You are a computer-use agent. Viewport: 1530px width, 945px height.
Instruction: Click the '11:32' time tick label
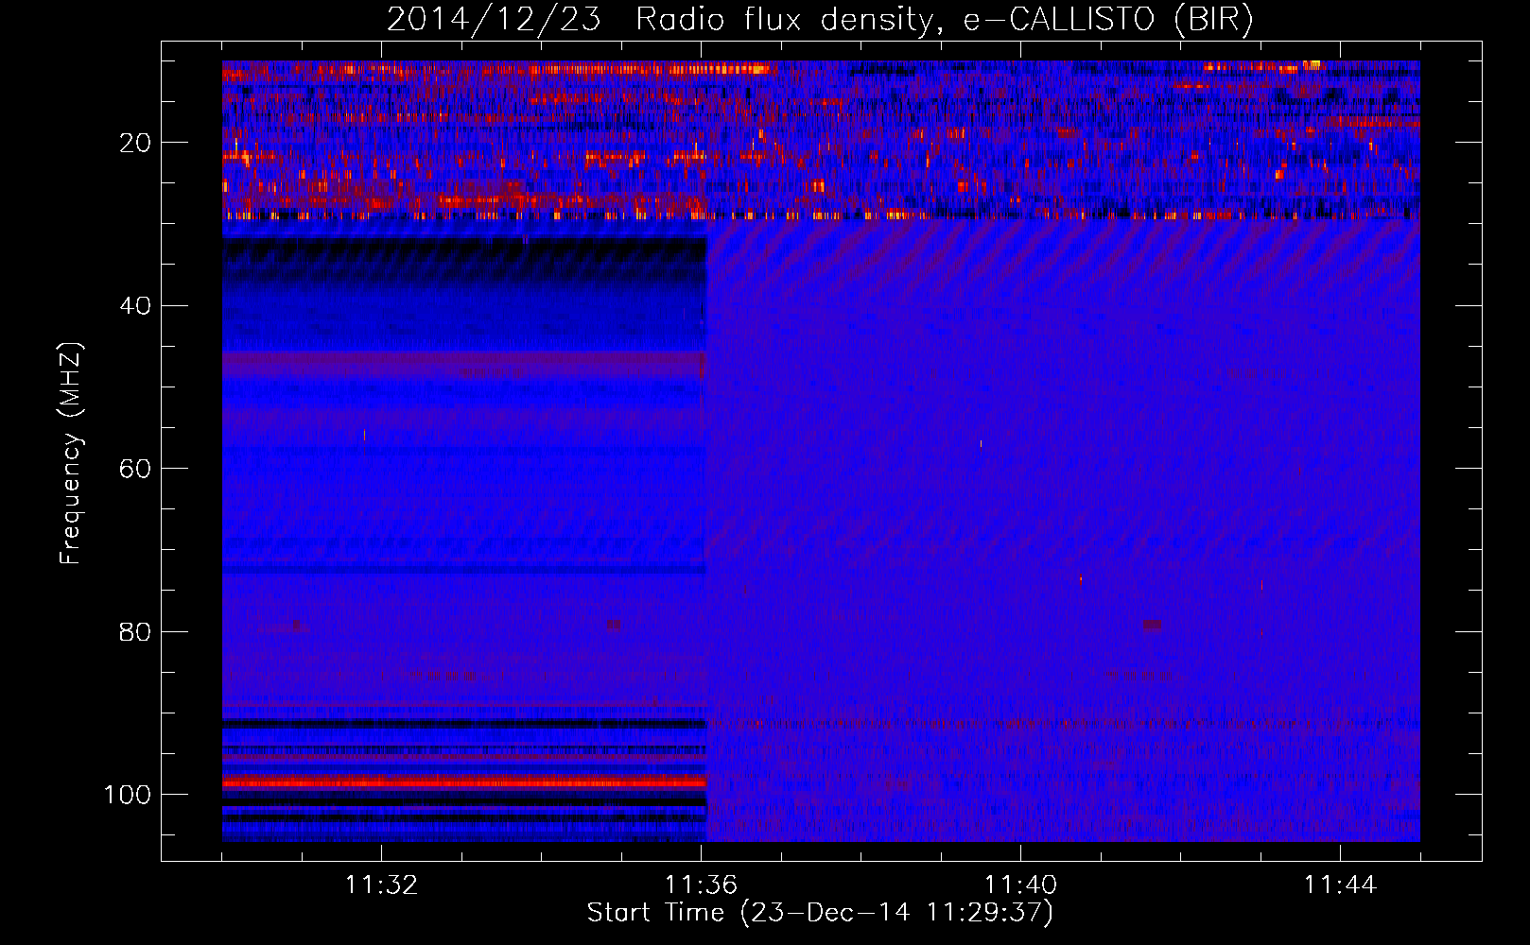click(x=381, y=885)
